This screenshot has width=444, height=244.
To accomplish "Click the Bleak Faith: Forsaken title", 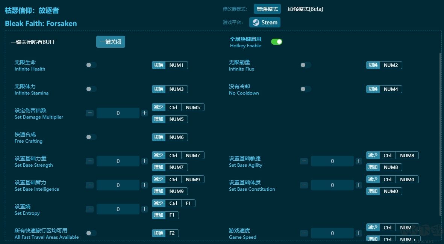I will point(41,24).
